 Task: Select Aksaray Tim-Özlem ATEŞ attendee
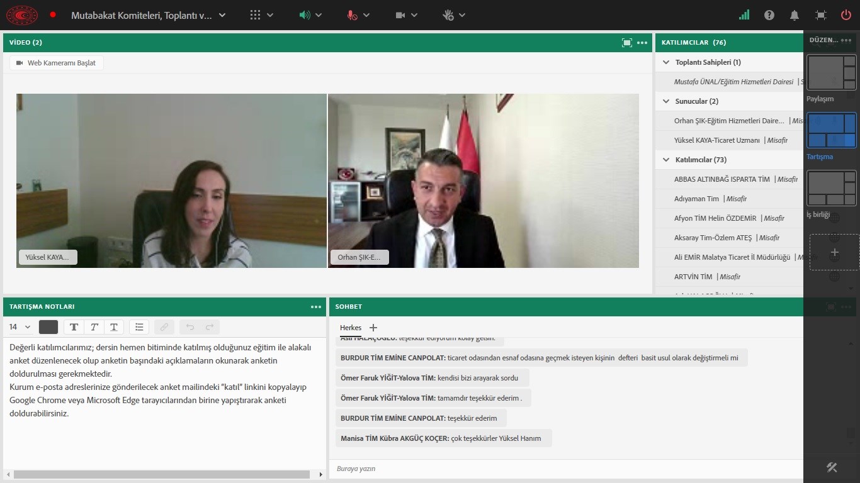[x=730, y=238]
